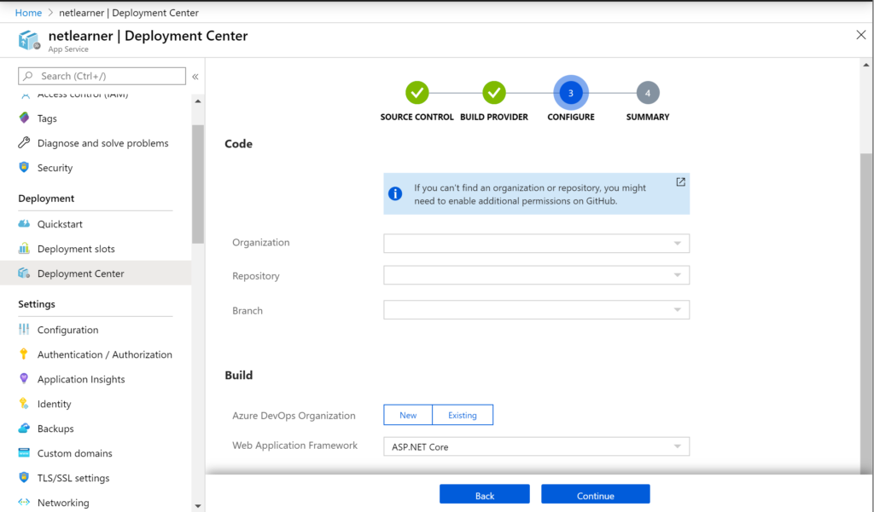Viewport: 874px width, 512px height.
Task: Go to the Source Control step checkmark
Action: tap(417, 93)
